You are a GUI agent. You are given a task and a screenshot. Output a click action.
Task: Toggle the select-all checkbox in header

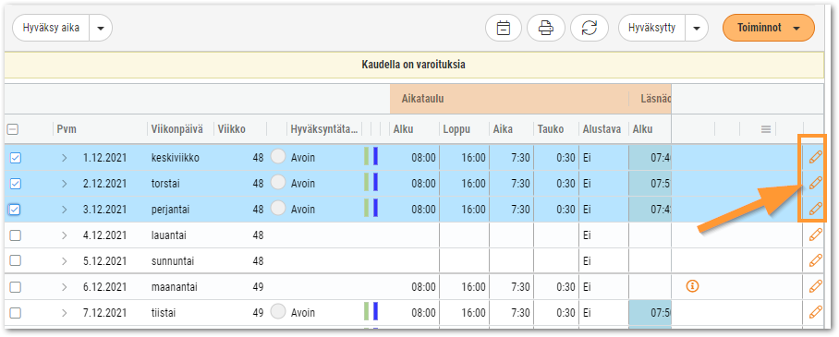coord(12,129)
